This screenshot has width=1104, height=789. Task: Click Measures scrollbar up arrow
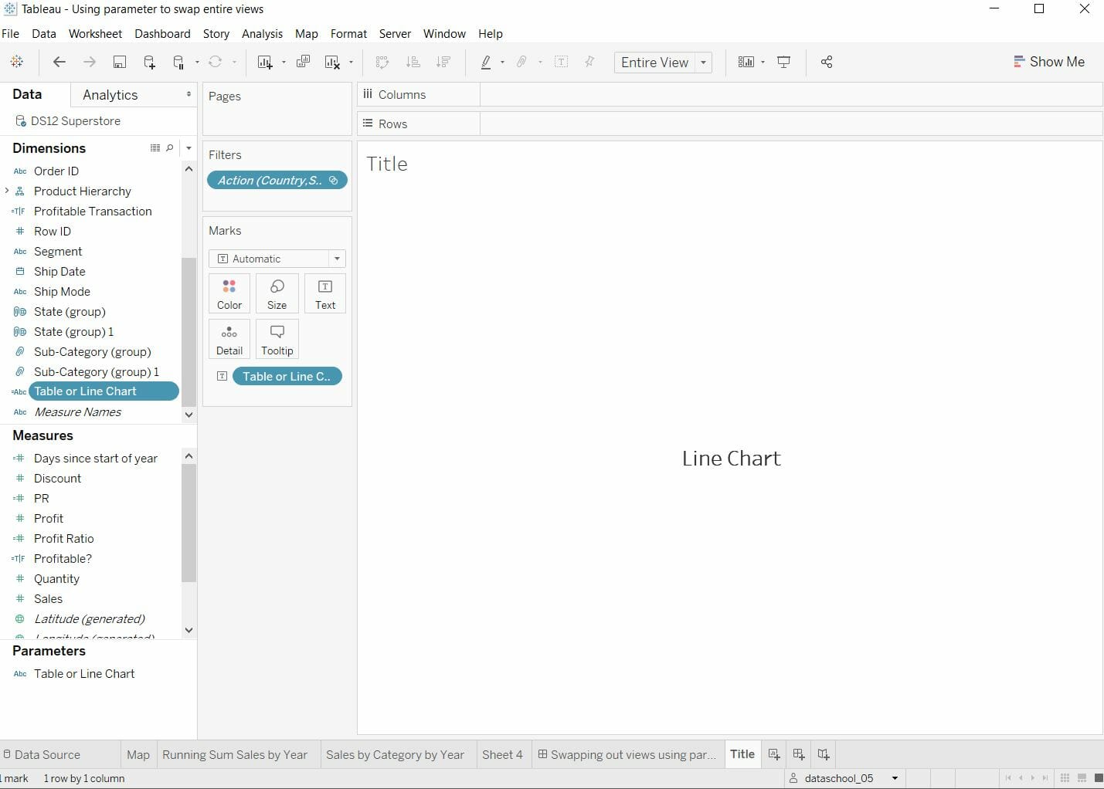click(x=189, y=456)
